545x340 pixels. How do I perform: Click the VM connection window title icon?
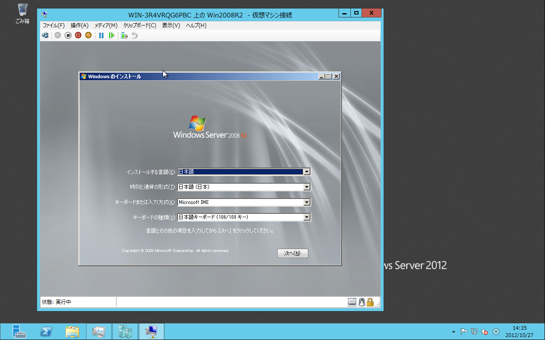click(x=45, y=14)
